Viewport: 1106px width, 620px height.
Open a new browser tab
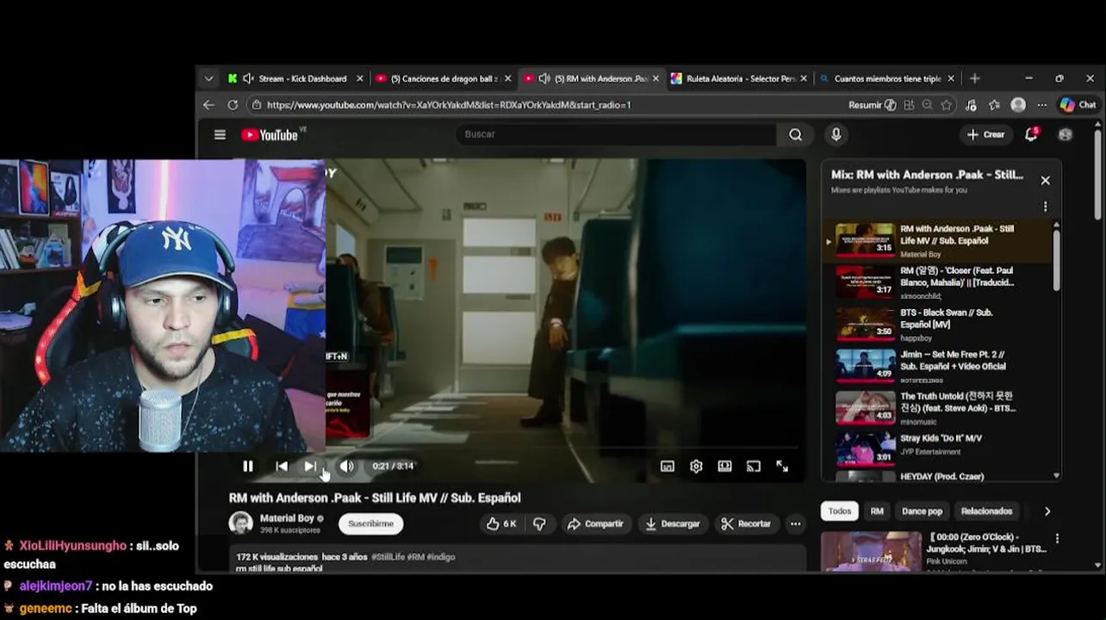pyautogui.click(x=975, y=78)
